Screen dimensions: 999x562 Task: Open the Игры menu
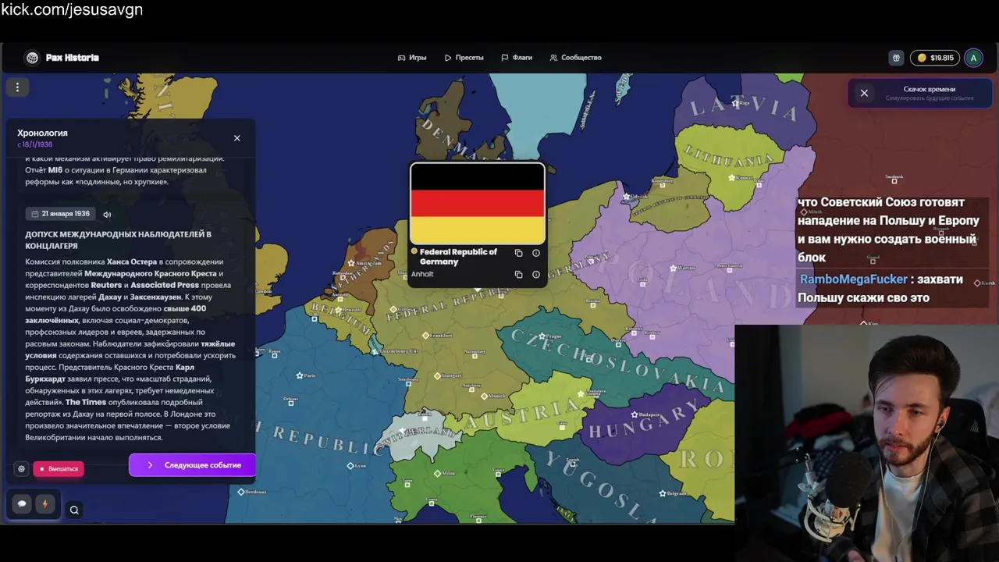click(x=412, y=58)
